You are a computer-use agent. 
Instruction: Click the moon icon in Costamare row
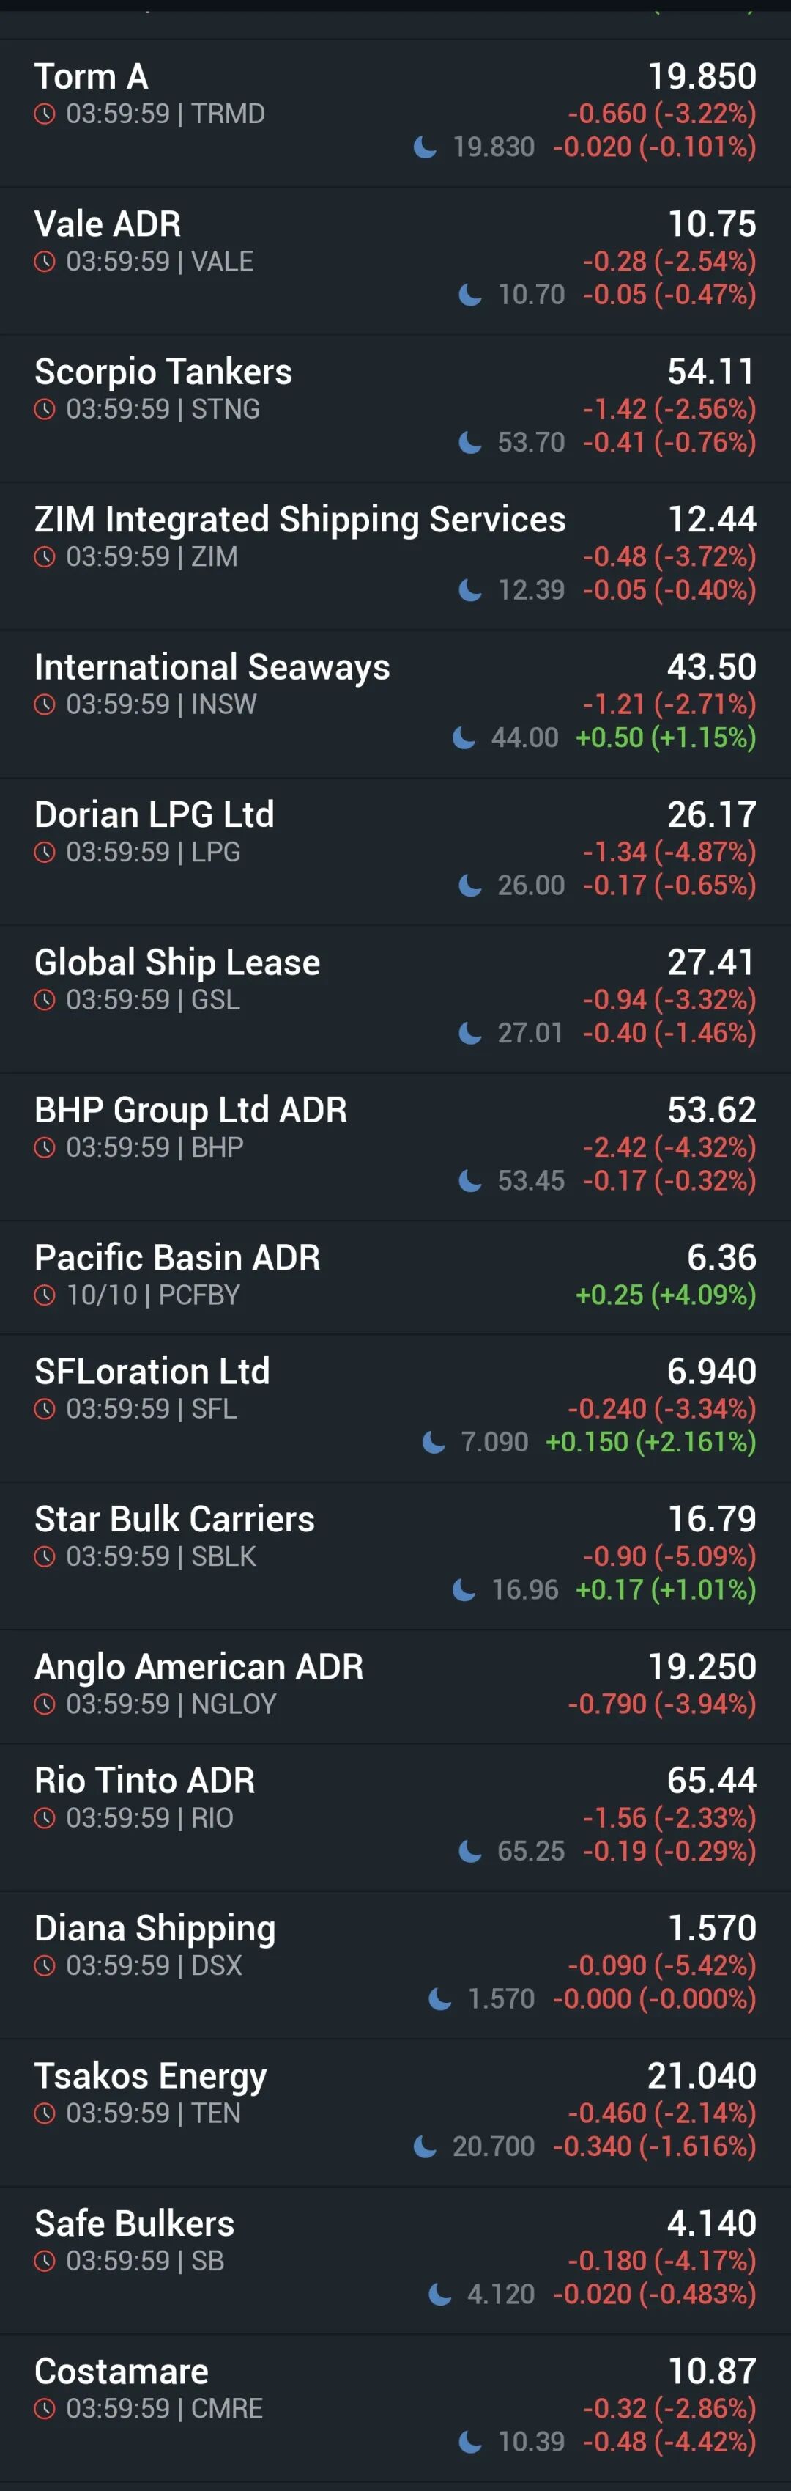(470, 2442)
